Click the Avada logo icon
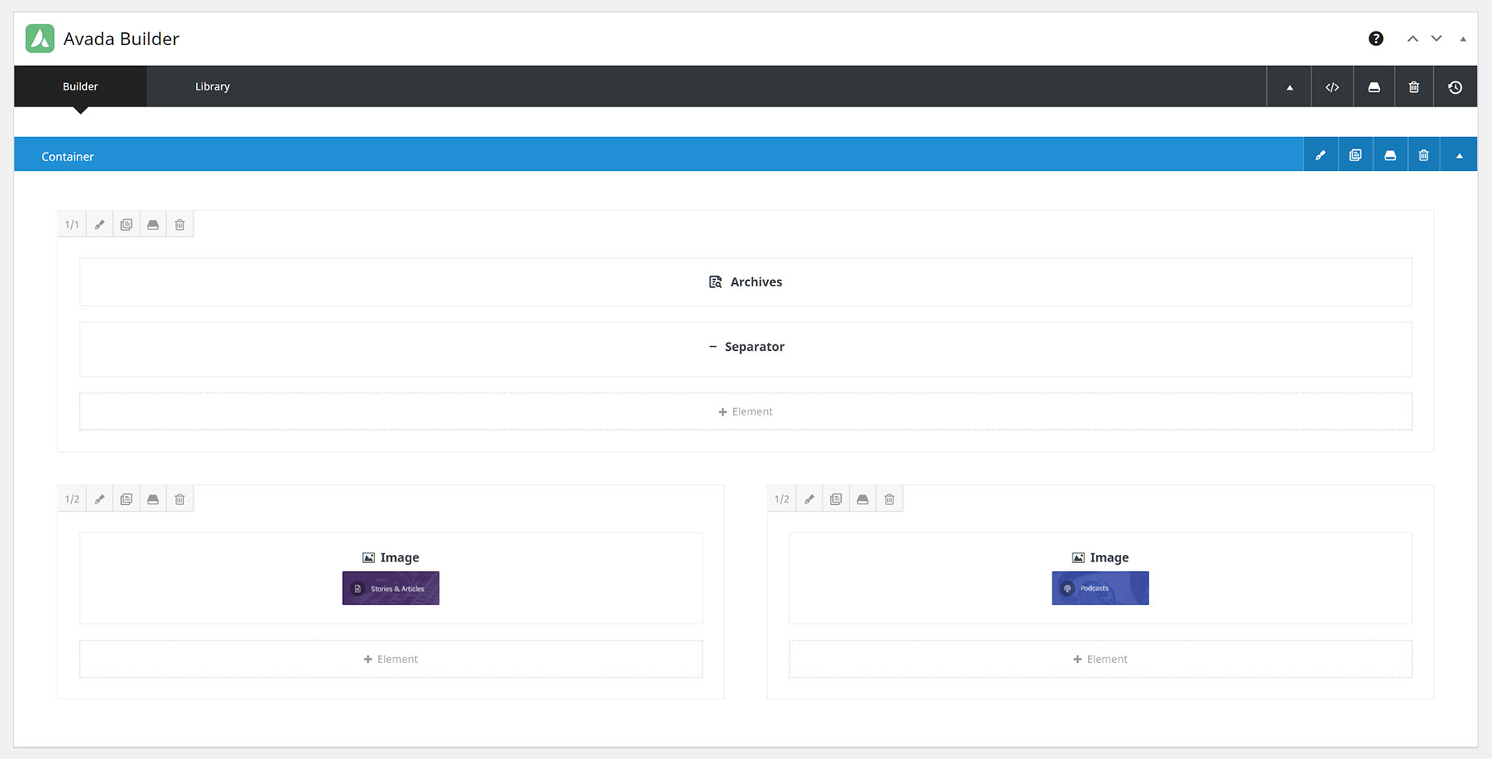The height and width of the screenshot is (759, 1492). point(40,39)
